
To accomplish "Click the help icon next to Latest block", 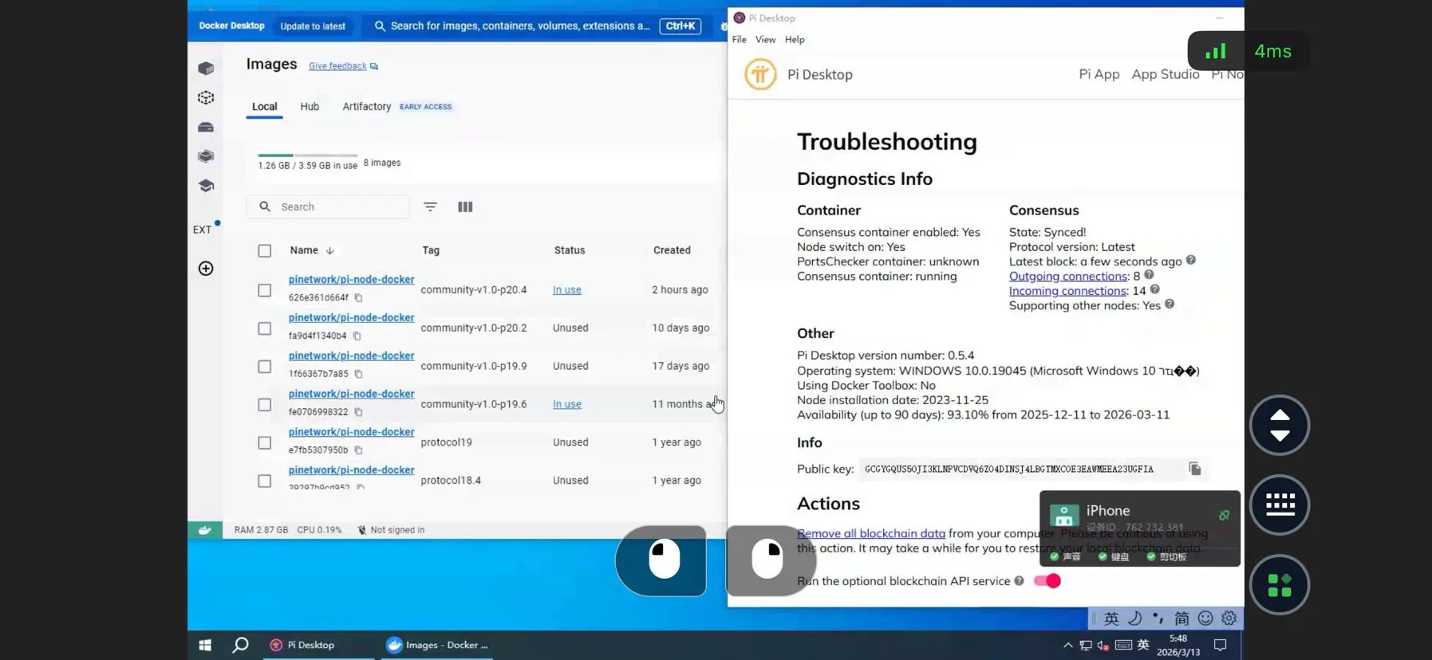I will click(1191, 260).
